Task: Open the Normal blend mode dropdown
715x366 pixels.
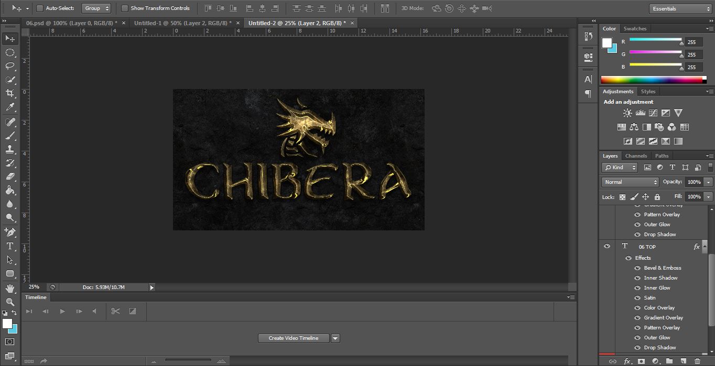Action: (x=630, y=182)
